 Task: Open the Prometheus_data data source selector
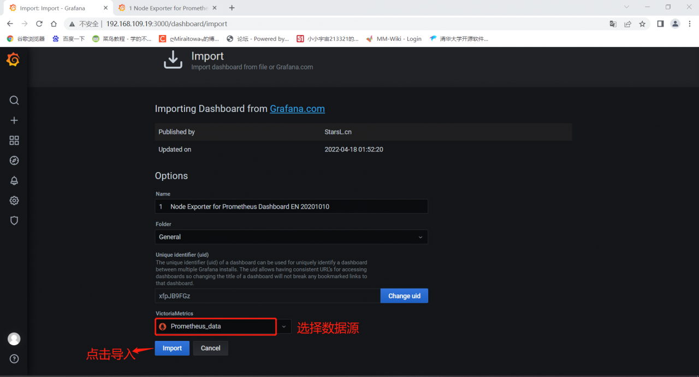click(216, 326)
